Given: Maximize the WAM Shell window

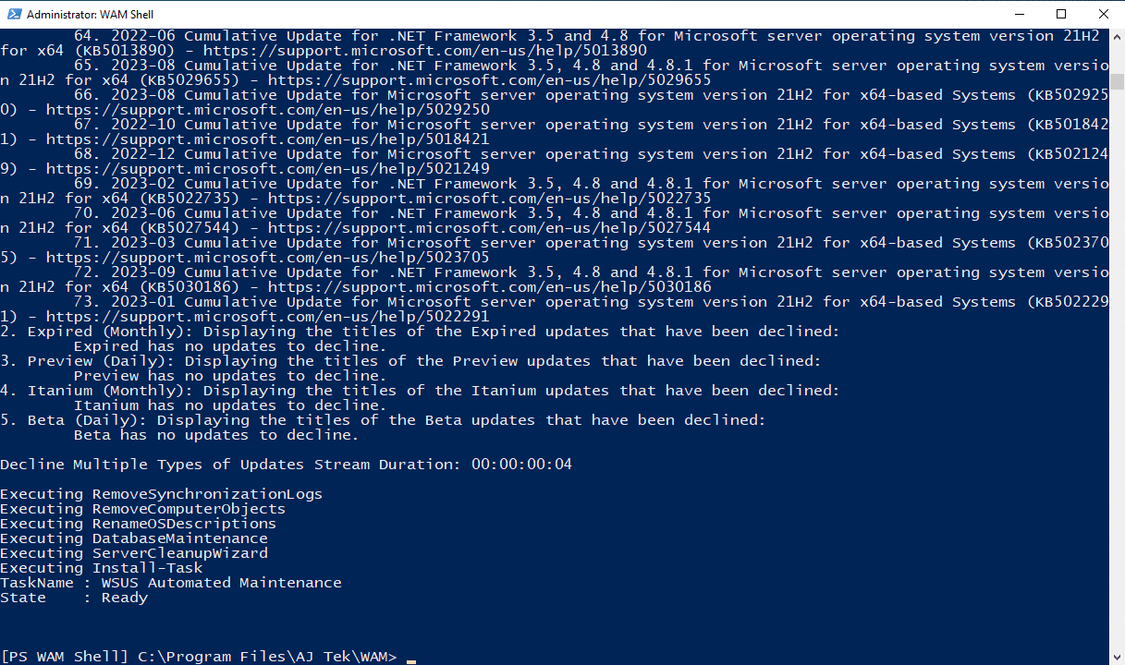Looking at the screenshot, I should [1061, 14].
